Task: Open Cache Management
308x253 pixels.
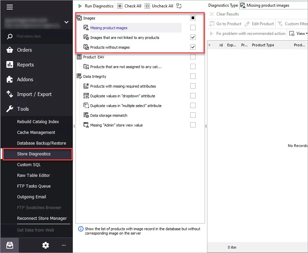Action: pos(36,133)
